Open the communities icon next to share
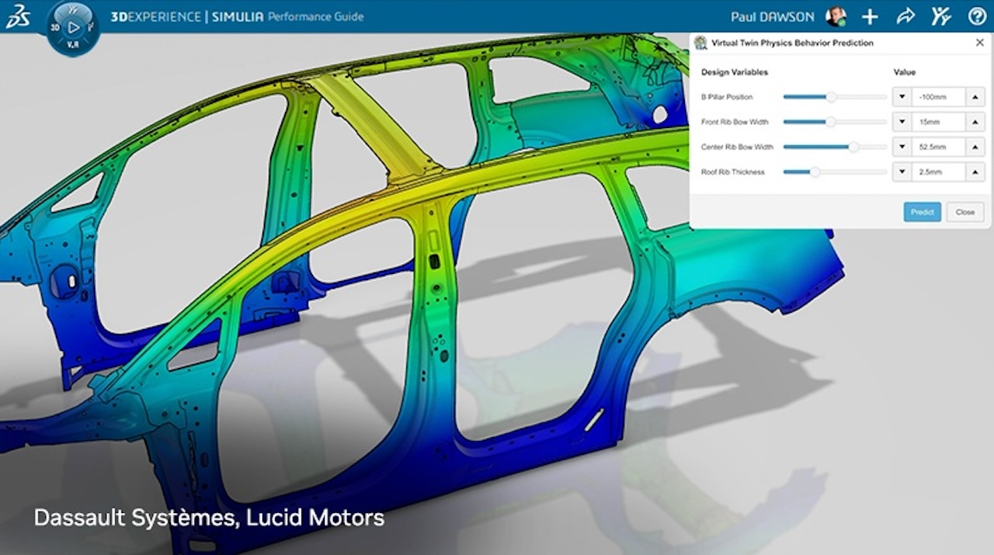This screenshot has height=555, width=994. (941, 16)
